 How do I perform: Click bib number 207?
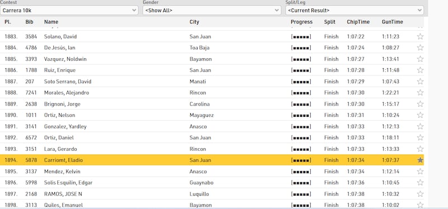coord(30,82)
